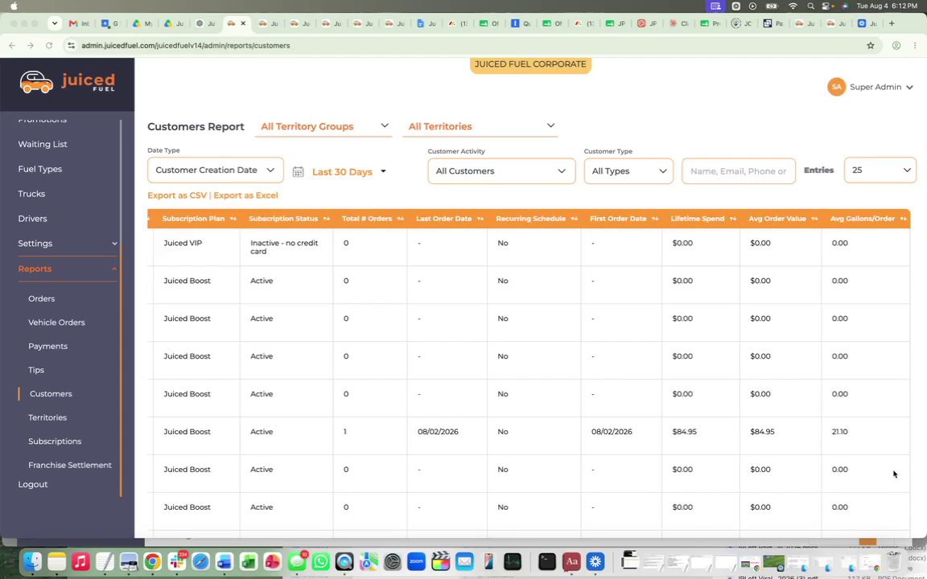Open Spotlight search in menu bar
The height and width of the screenshot is (579, 927).
pos(810,6)
